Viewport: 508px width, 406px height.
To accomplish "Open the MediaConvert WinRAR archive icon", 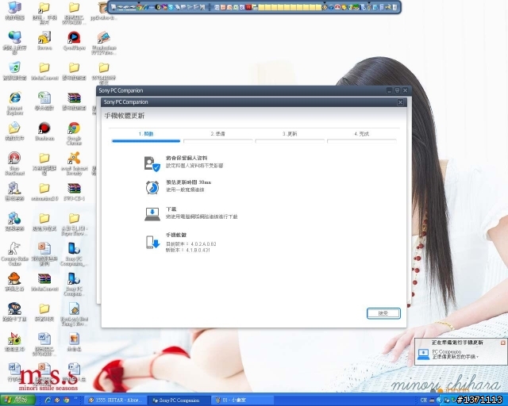I will (x=44, y=282).
